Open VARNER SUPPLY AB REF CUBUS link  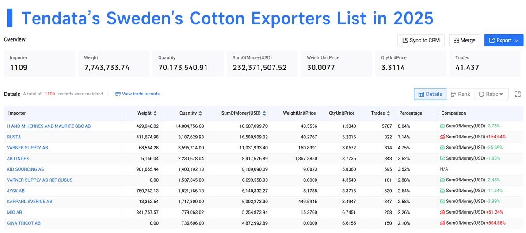[40, 180]
